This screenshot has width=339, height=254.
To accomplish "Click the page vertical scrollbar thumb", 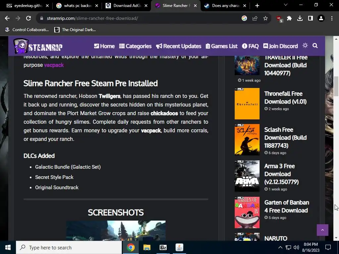I will [x=336, y=86].
